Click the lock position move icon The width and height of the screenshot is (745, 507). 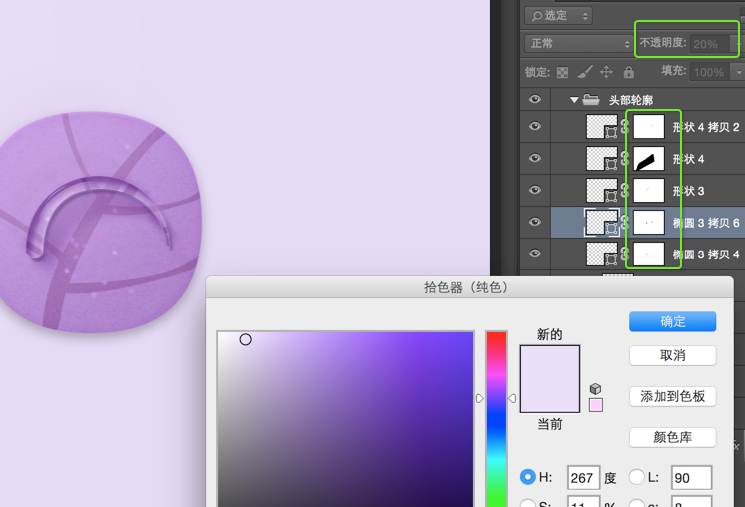pyautogui.click(x=606, y=72)
